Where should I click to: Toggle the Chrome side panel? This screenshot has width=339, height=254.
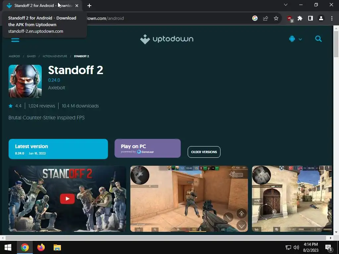pyautogui.click(x=311, y=19)
